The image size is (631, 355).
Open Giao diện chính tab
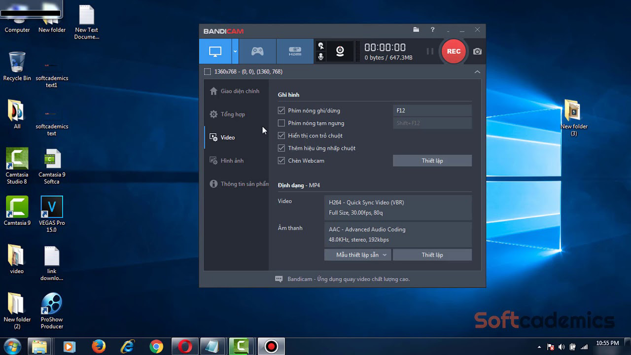point(237,91)
